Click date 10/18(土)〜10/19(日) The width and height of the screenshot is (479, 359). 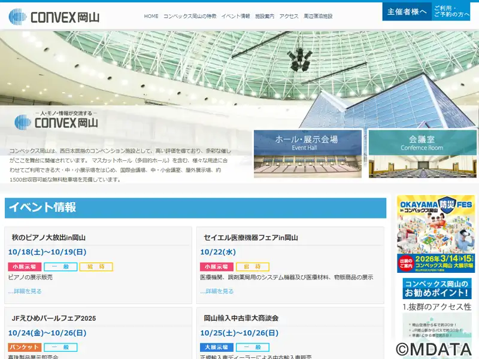click(47, 252)
